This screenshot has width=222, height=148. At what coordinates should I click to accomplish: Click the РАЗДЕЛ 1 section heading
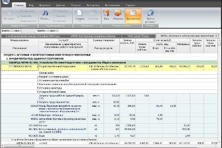[47, 55]
